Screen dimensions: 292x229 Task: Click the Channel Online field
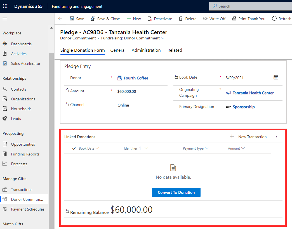point(123,105)
